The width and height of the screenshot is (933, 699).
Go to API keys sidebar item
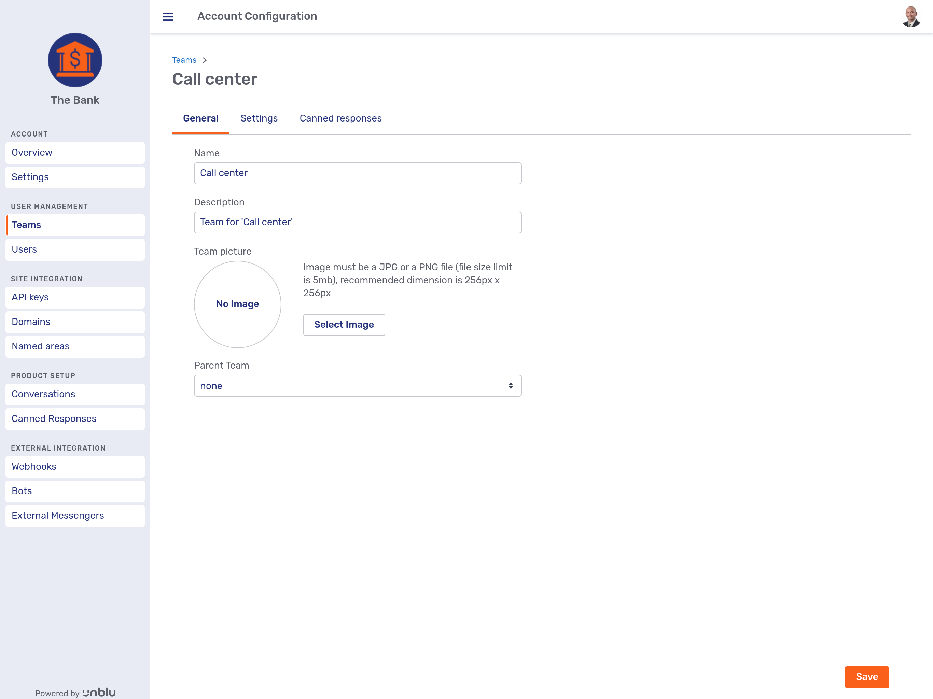click(75, 297)
